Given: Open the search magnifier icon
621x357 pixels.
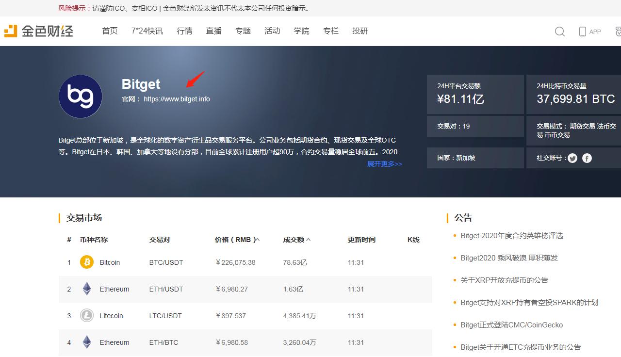Looking at the screenshot, I should [x=560, y=31].
